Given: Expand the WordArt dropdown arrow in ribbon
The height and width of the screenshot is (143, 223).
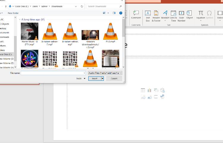Looking at the screenshot, I should click(165, 21).
